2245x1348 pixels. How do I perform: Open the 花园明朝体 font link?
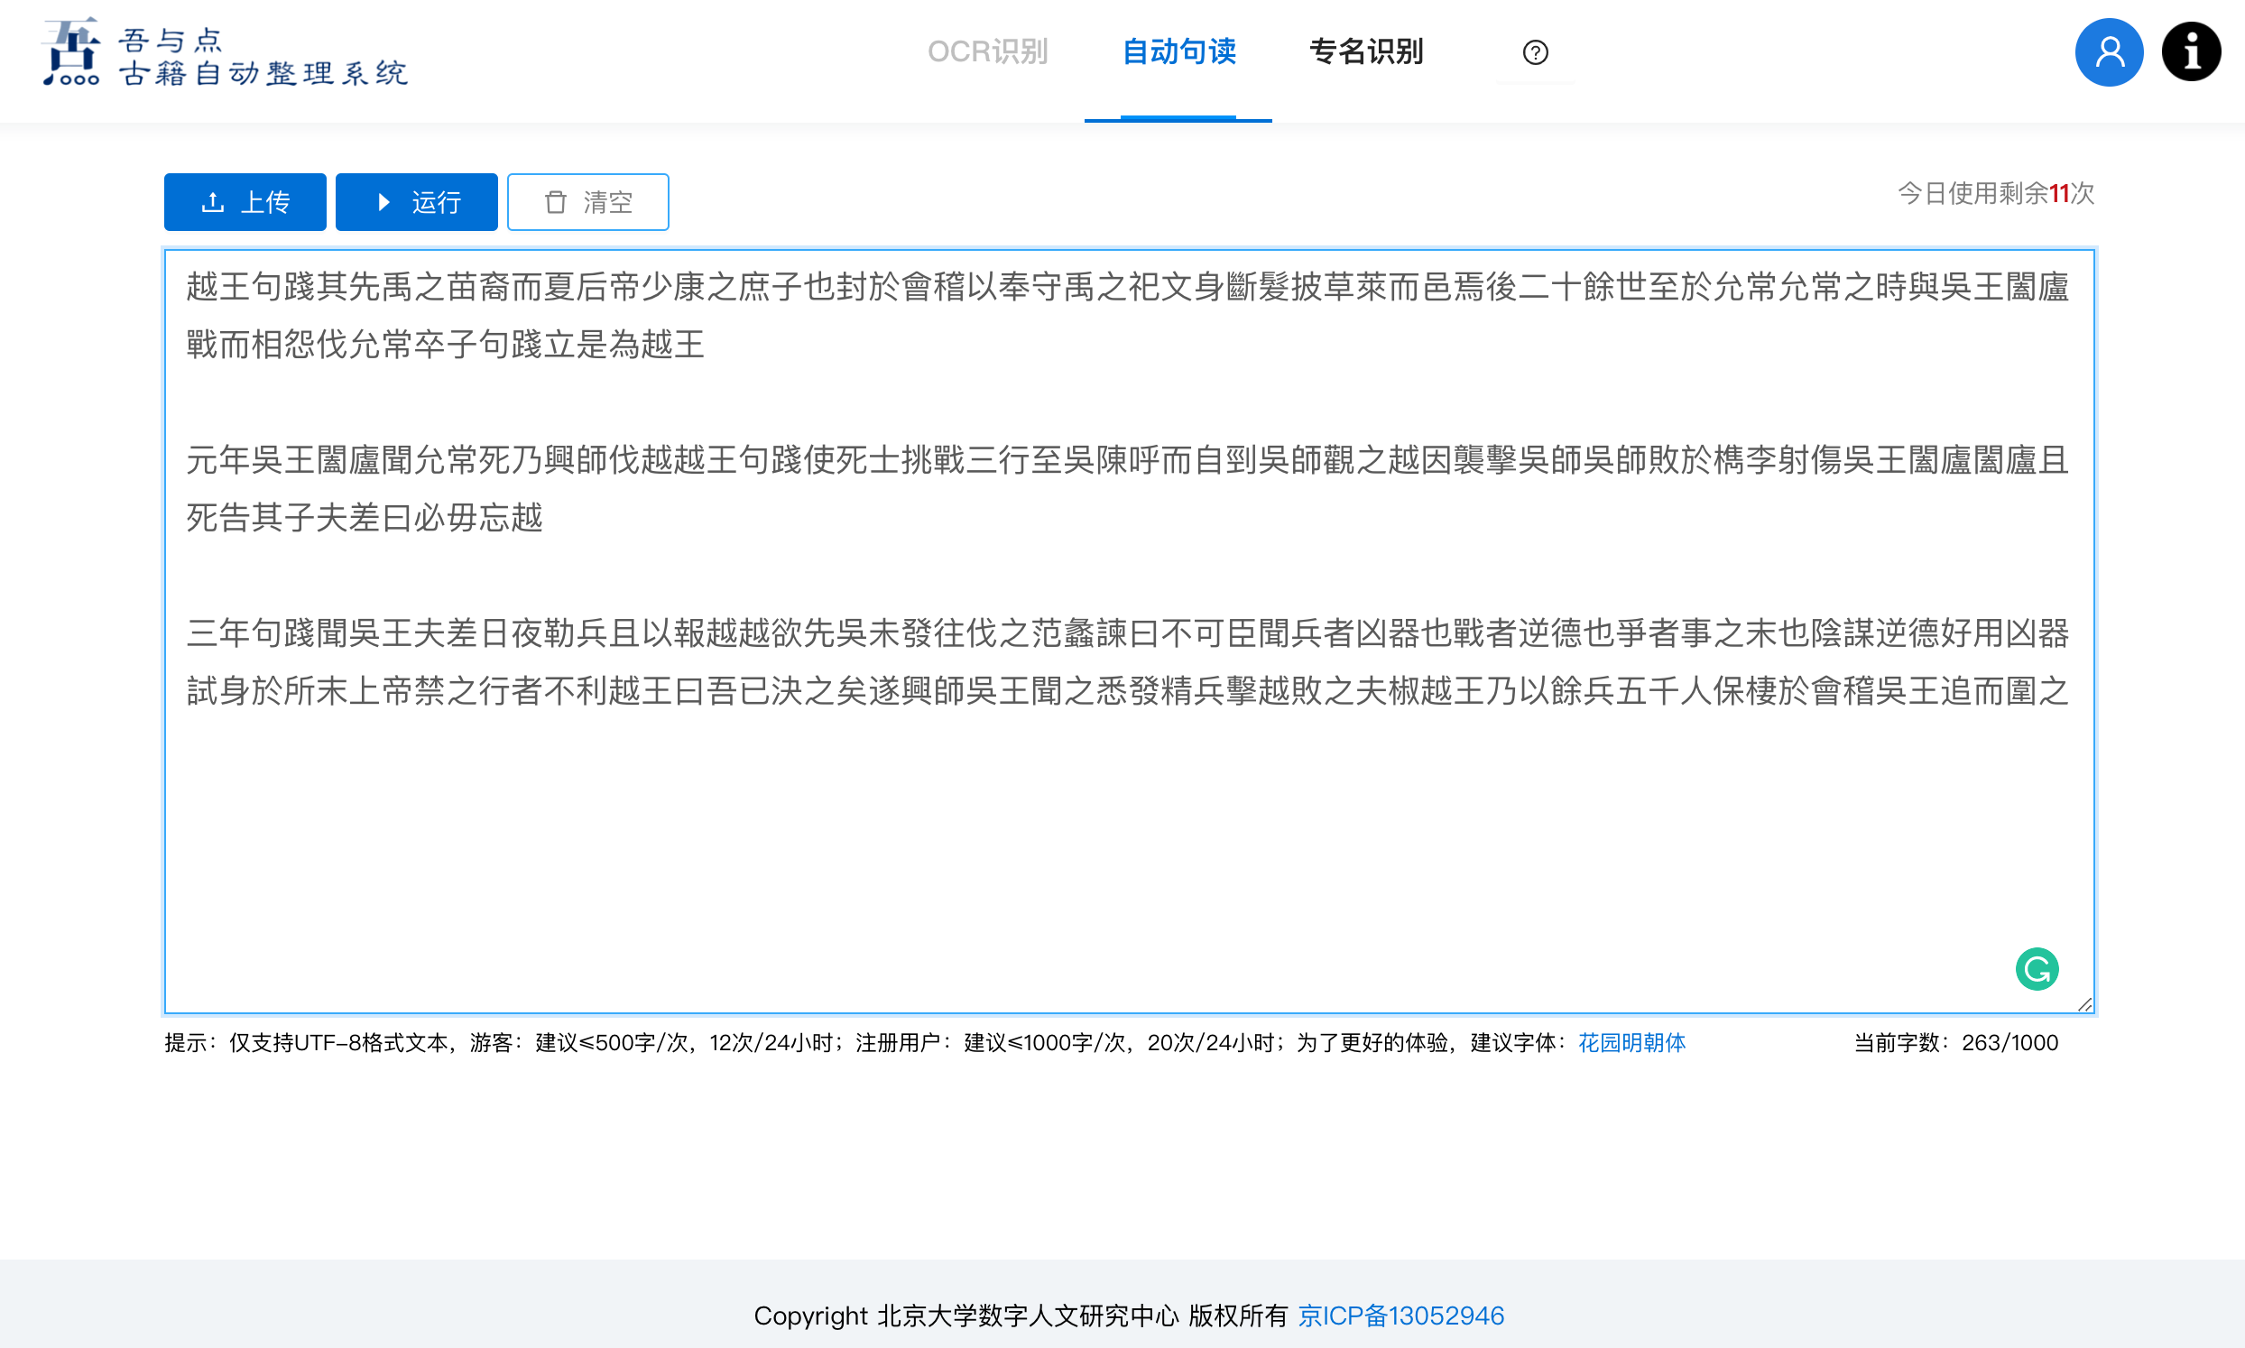(x=1631, y=1043)
